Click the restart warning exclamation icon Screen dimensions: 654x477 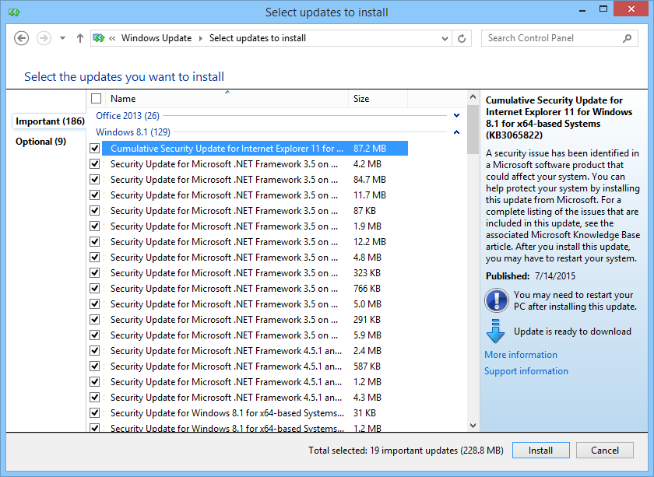[x=497, y=300]
